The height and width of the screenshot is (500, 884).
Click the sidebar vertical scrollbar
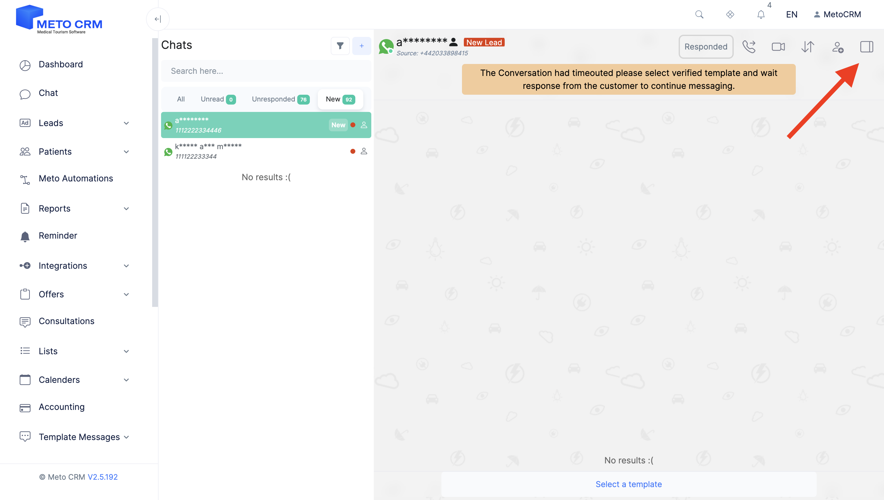coord(155,173)
